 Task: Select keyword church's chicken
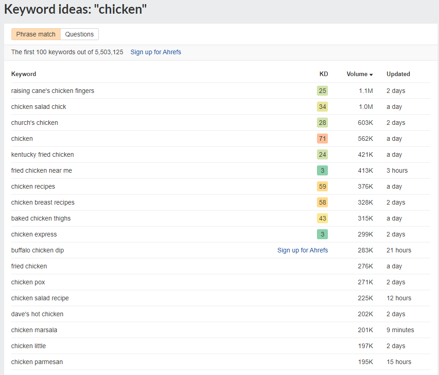point(35,123)
